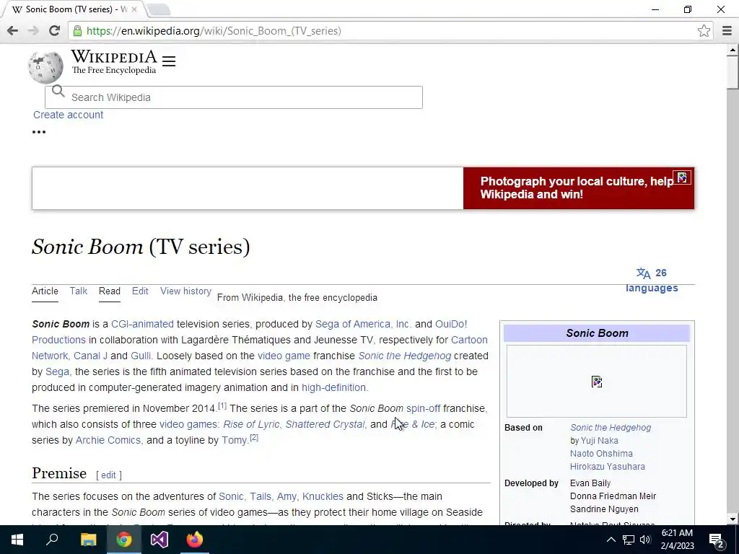Open the Knuckles character link
739x554 pixels.
[x=323, y=496]
